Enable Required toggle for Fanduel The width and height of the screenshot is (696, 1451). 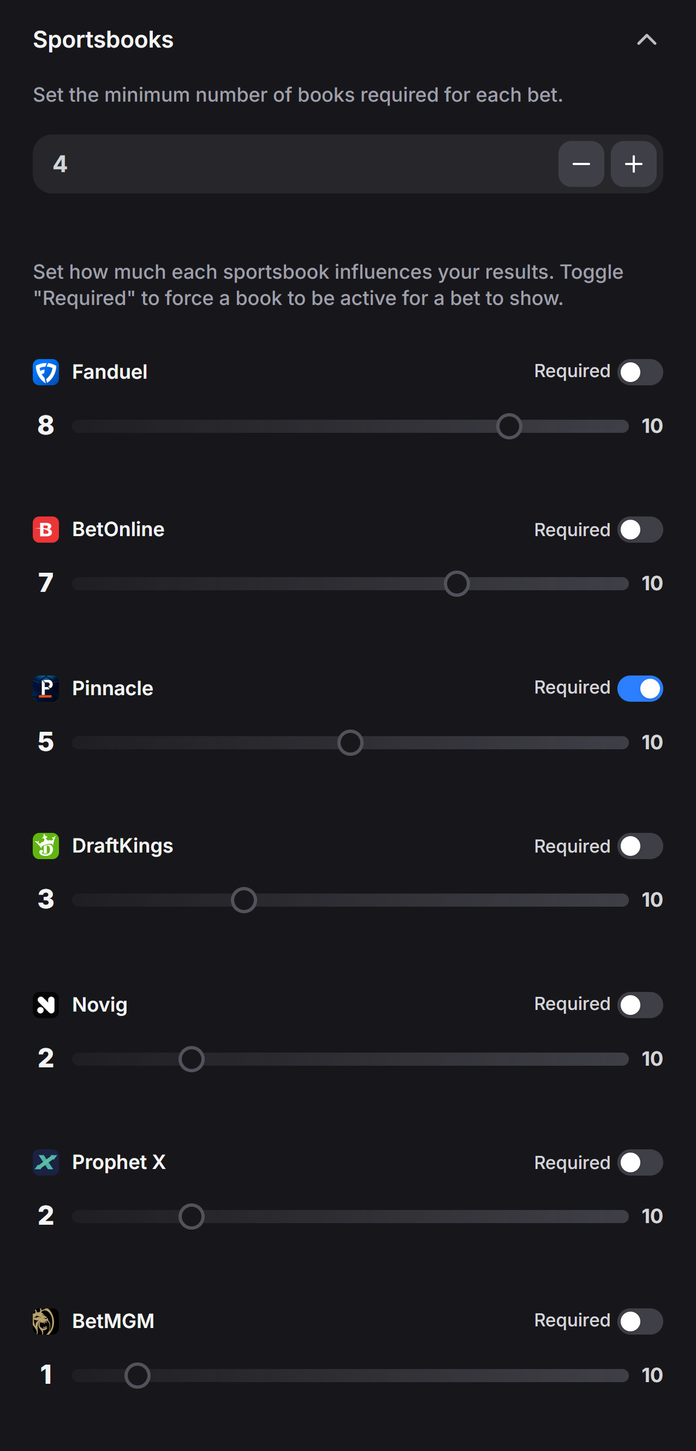point(640,372)
